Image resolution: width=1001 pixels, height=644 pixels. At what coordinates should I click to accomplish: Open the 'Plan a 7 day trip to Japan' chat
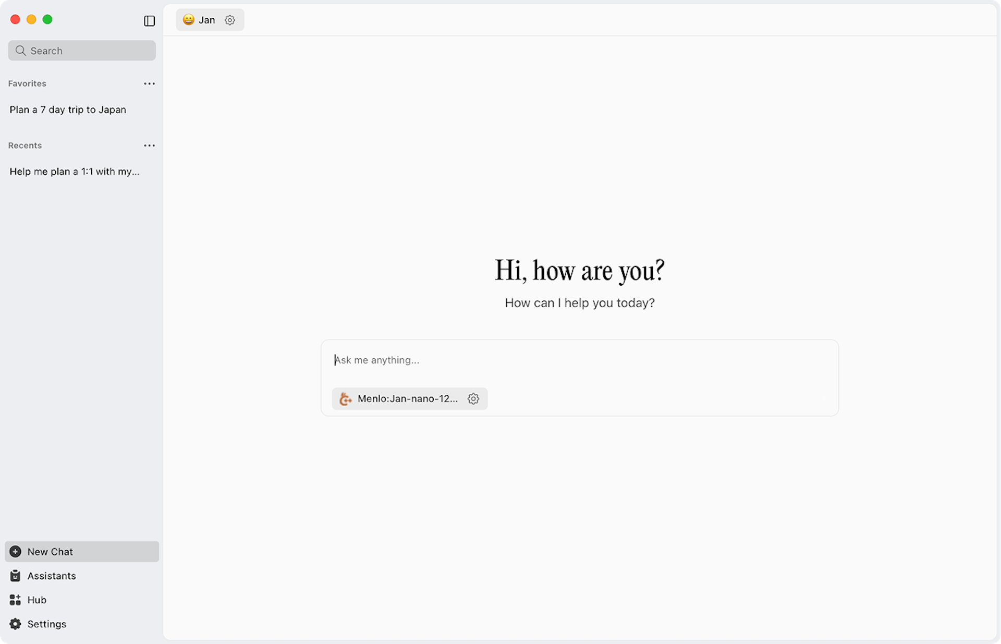click(67, 110)
